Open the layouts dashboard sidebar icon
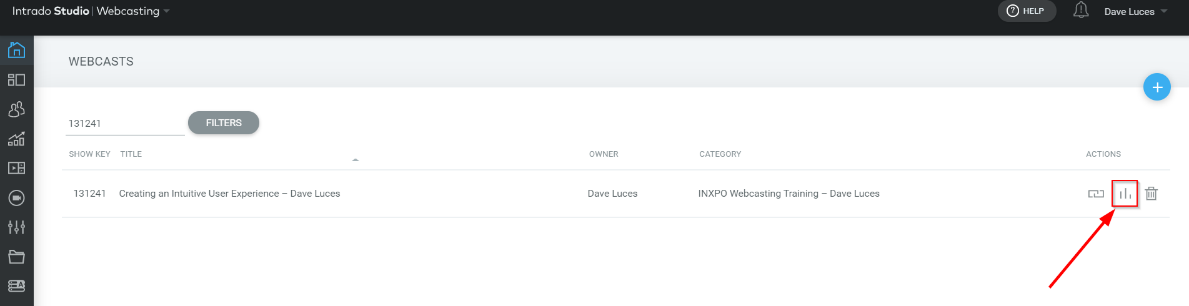This screenshot has height=306, width=1189. [16, 80]
